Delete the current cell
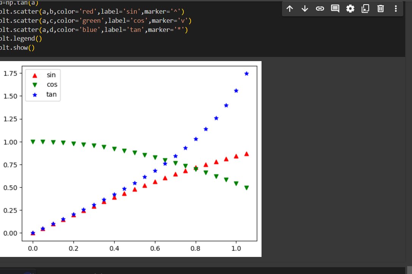The height and width of the screenshot is (274, 412). [380, 8]
